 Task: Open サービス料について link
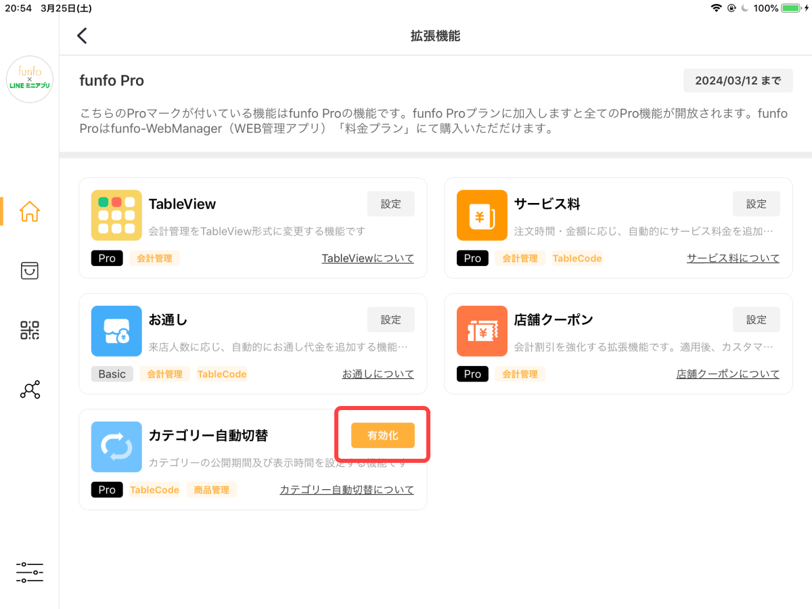734,258
